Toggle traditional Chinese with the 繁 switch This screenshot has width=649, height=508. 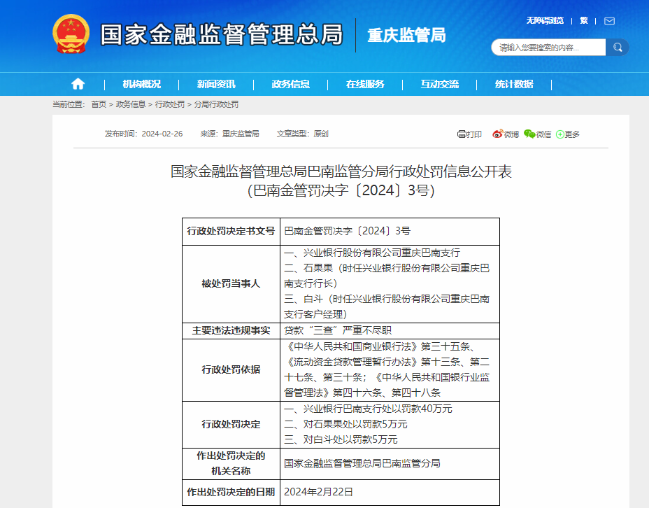click(x=584, y=20)
